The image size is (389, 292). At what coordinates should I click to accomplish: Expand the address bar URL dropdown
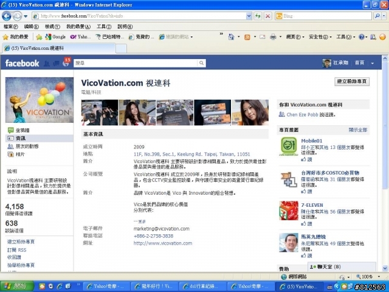(249, 16)
